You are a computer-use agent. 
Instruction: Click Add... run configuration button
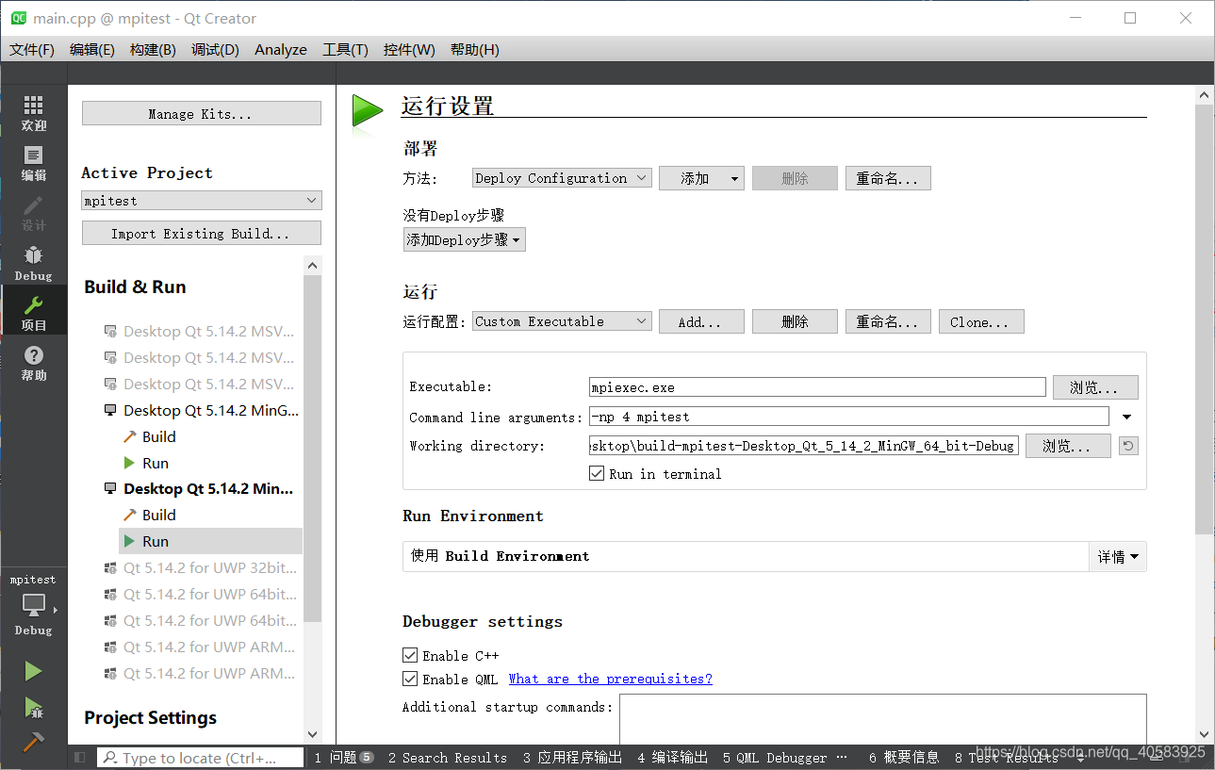coord(701,322)
